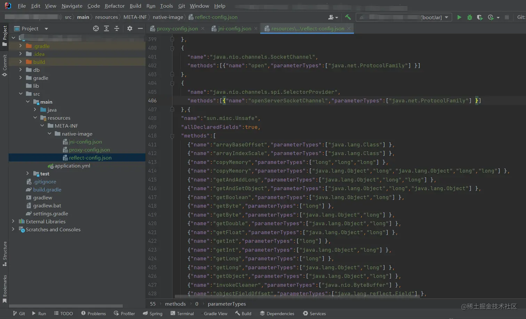
Task: Select settings.gradle file
Action: 50,213
